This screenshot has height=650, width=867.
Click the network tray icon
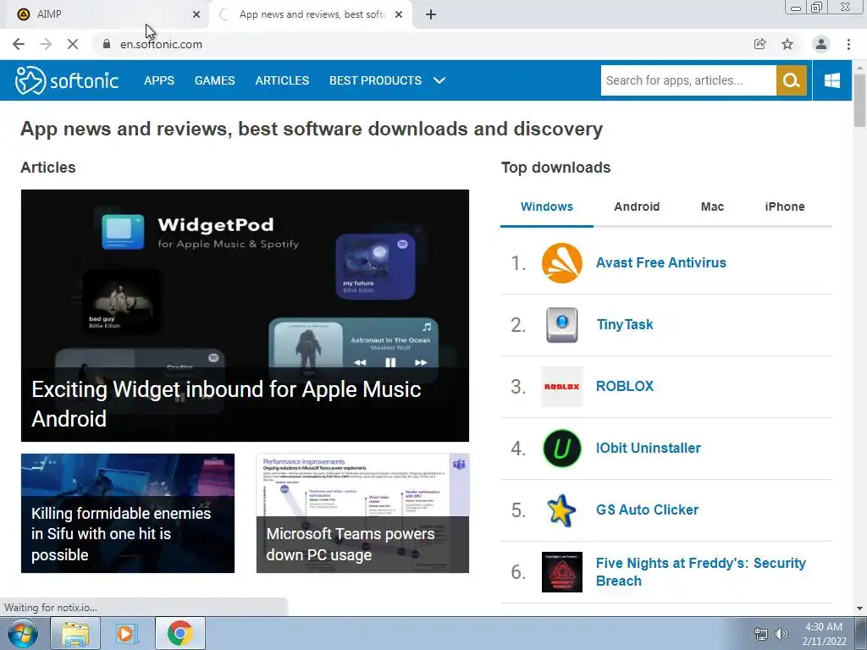coord(761,634)
